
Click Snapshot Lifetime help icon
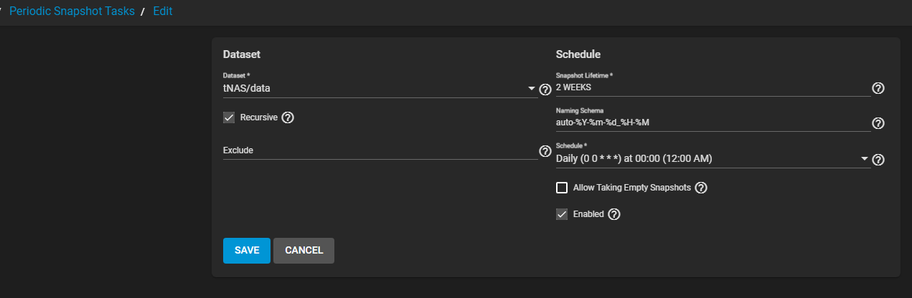click(878, 88)
